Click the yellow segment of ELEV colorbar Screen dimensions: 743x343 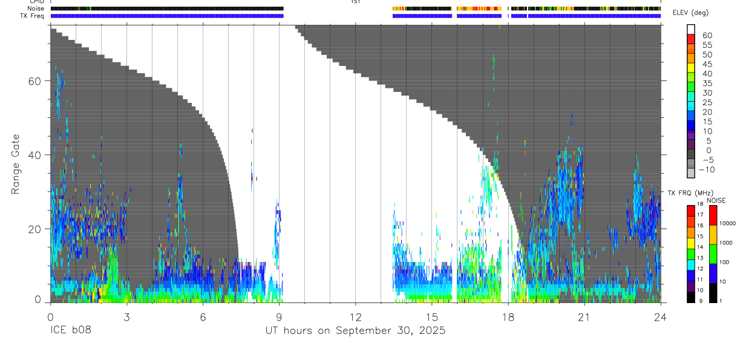tap(691, 68)
